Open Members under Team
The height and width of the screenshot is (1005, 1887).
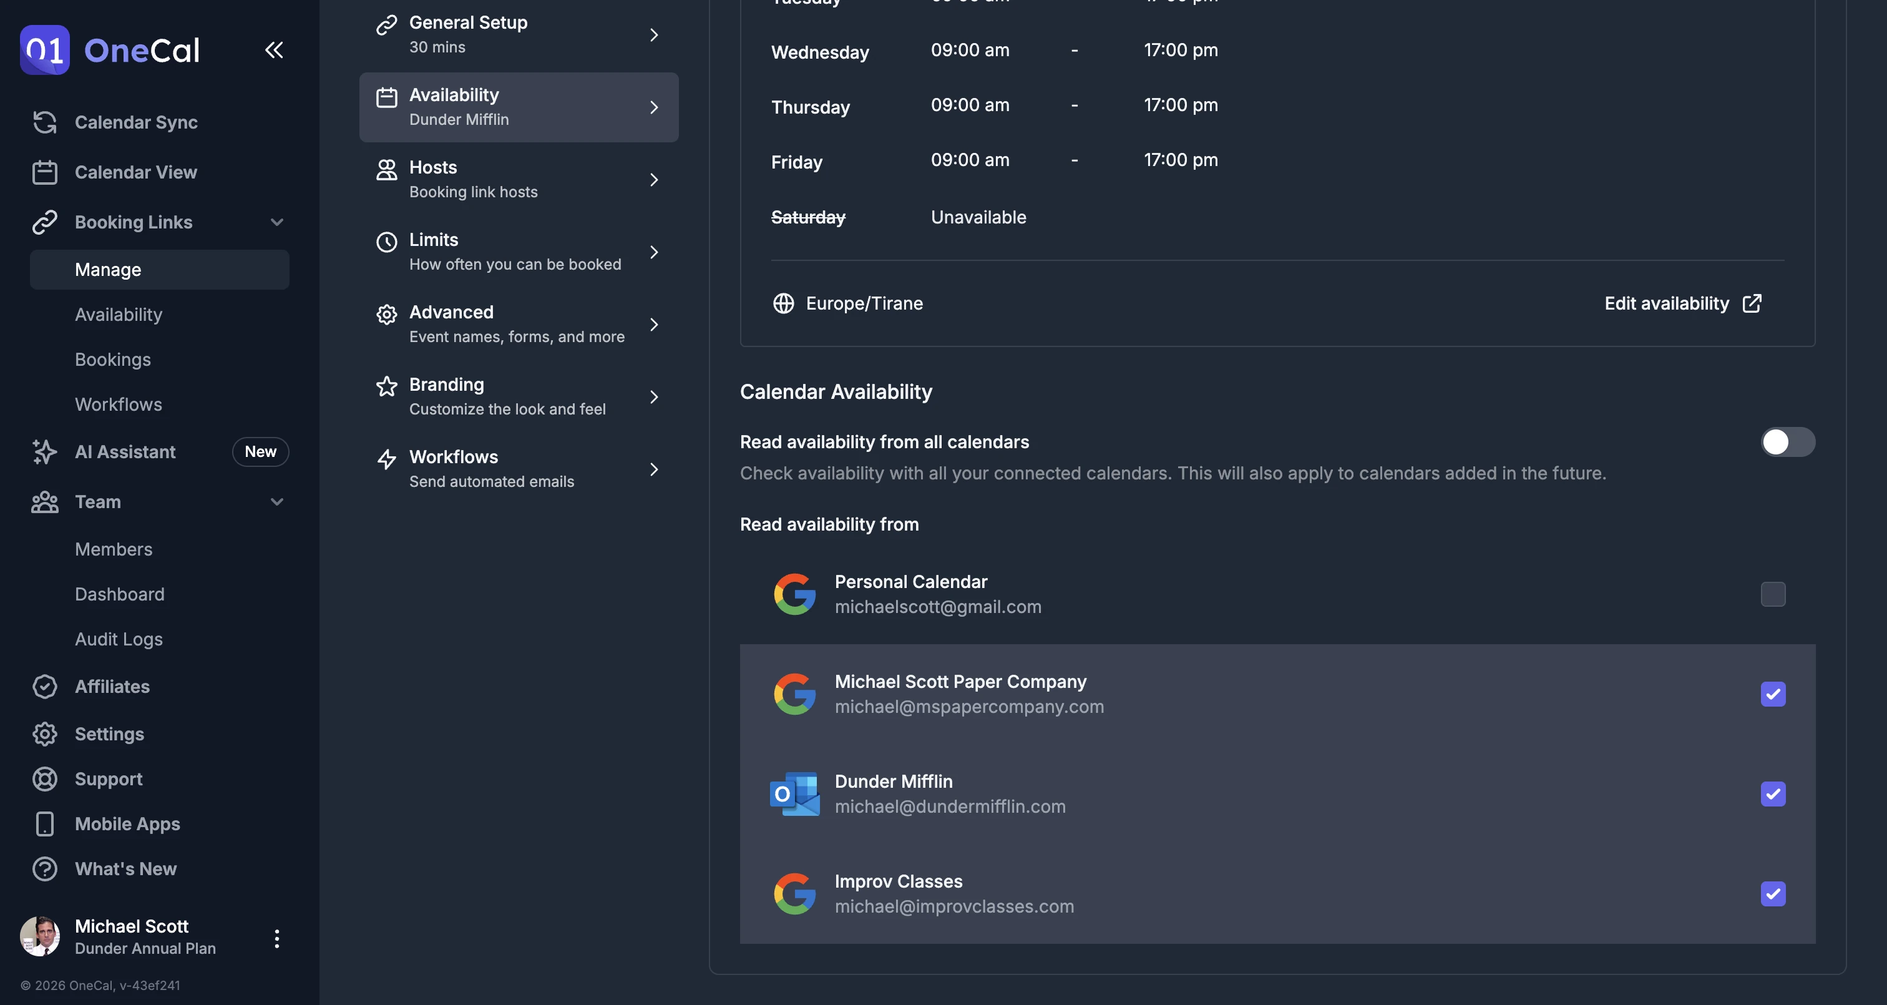[114, 549]
